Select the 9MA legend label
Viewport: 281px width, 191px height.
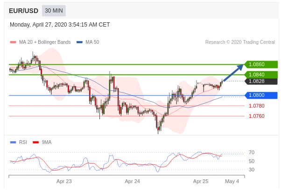(x=47, y=143)
